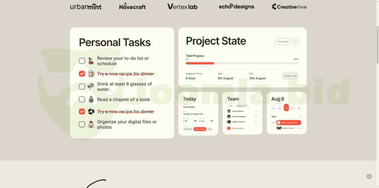
Task: Click the avocado icon beside the book task
Action: [91, 99]
